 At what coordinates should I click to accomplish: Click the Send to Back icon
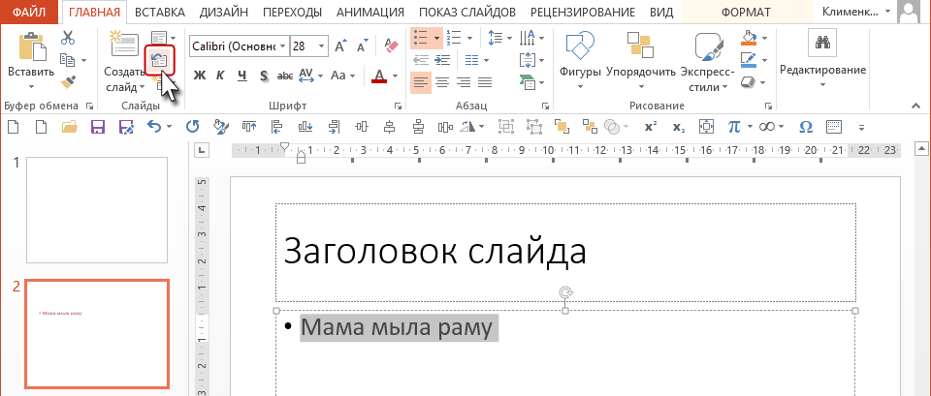(x=589, y=127)
